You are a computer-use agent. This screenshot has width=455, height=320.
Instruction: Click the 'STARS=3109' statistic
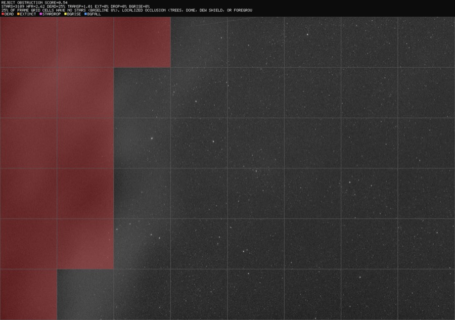(x=13, y=7)
